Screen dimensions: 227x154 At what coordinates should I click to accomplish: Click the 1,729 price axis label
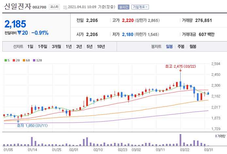[x=216, y=129]
